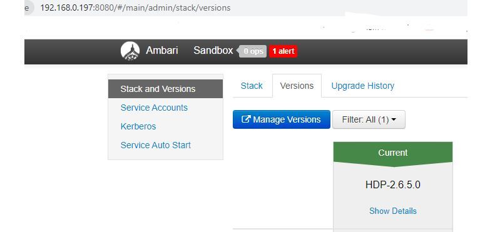Expand filter using the caret arrow
Viewport: 480px width, 232px height.
click(x=394, y=119)
